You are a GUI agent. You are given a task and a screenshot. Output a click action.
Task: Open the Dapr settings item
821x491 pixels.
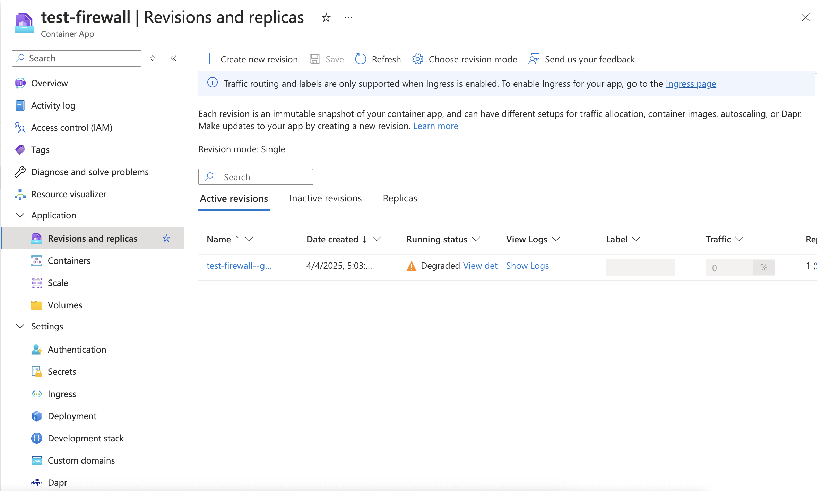[57, 482]
